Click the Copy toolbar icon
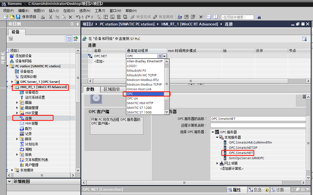Screen dimensions: 313x195 (x=57, y=17)
